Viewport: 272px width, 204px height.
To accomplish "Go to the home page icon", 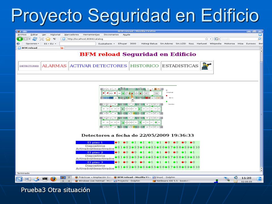I will coord(48,39).
